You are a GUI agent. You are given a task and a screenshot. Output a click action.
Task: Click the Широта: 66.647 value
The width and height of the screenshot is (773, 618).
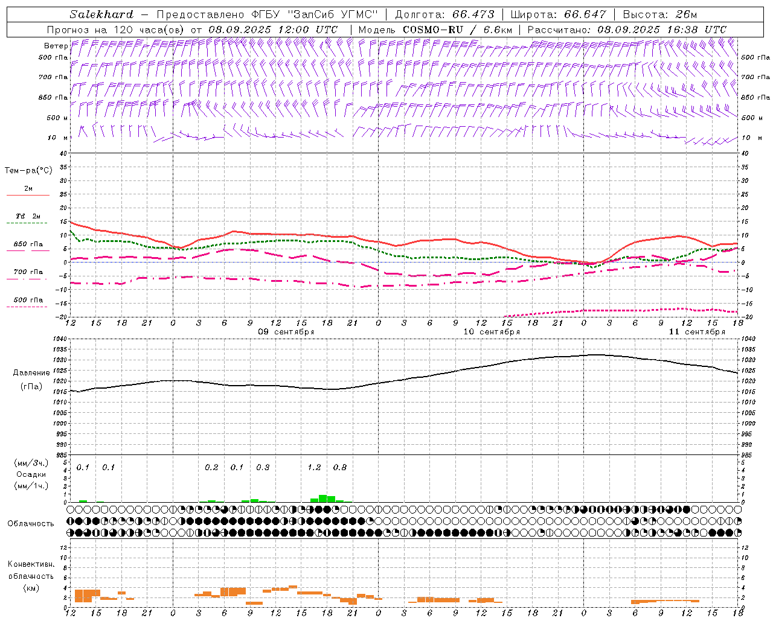pyautogui.click(x=558, y=14)
